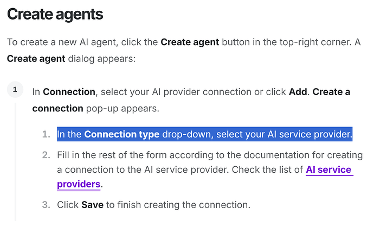Click the list number for sub-step 1
Screen dimensions: 374x226
click(x=46, y=134)
